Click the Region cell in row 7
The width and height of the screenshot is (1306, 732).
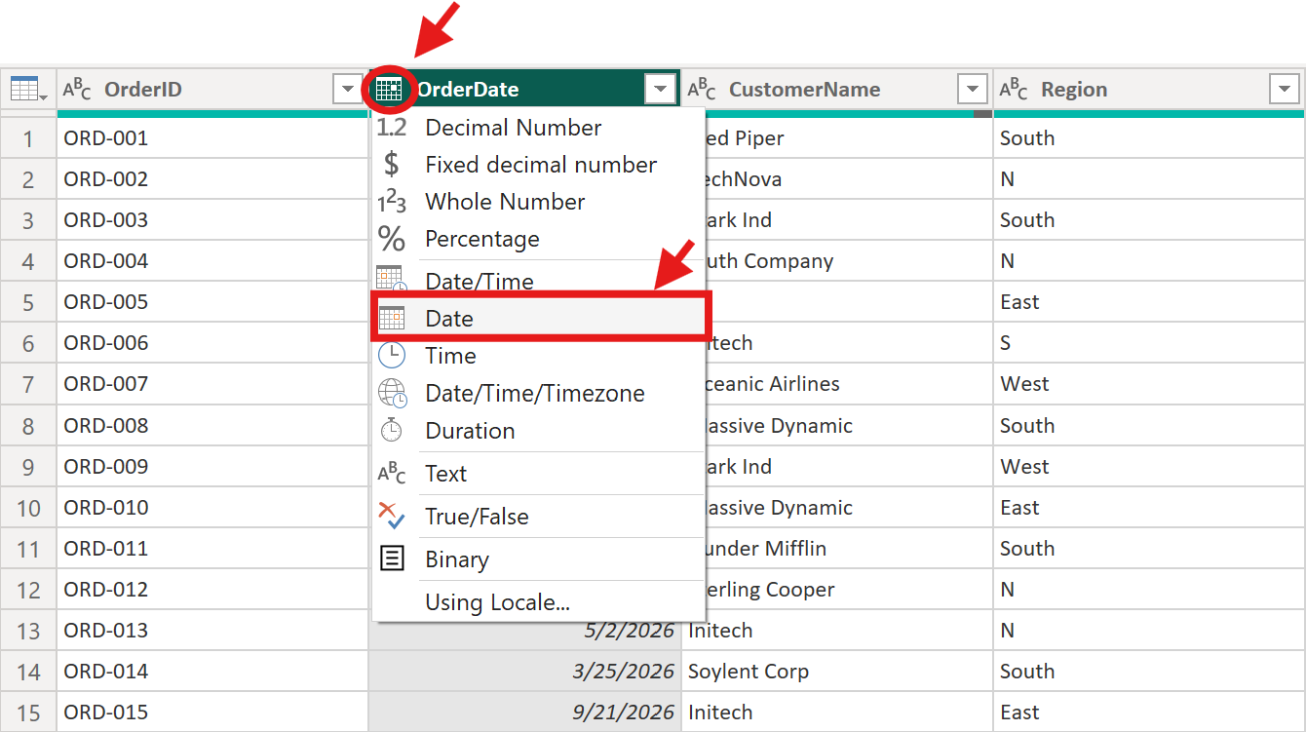(x=1149, y=384)
